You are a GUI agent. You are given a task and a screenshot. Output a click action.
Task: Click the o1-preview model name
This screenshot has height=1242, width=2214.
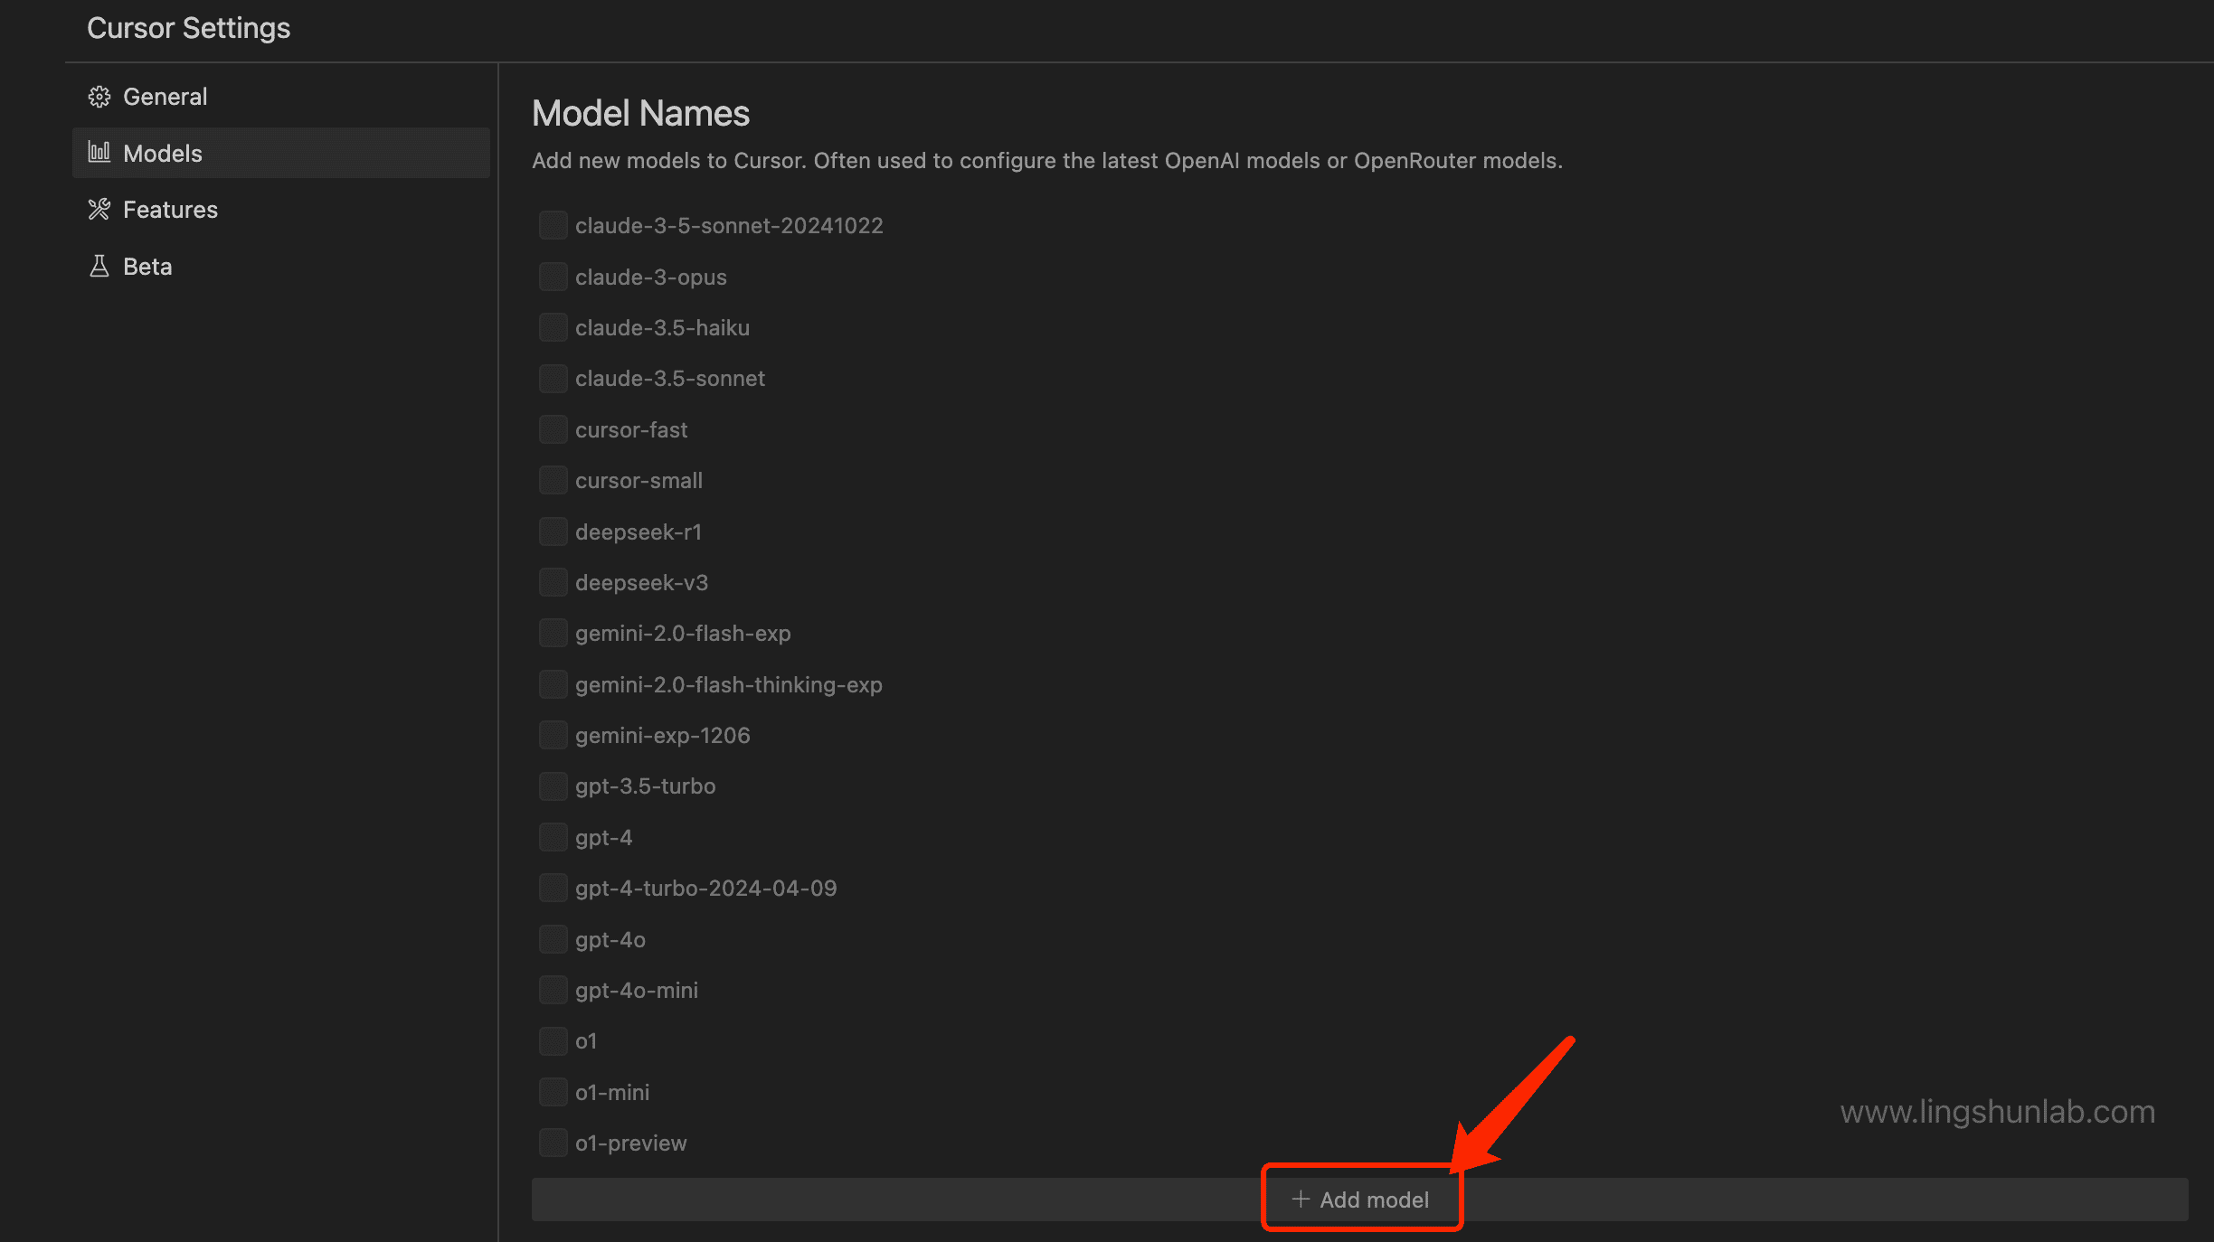(x=631, y=1143)
